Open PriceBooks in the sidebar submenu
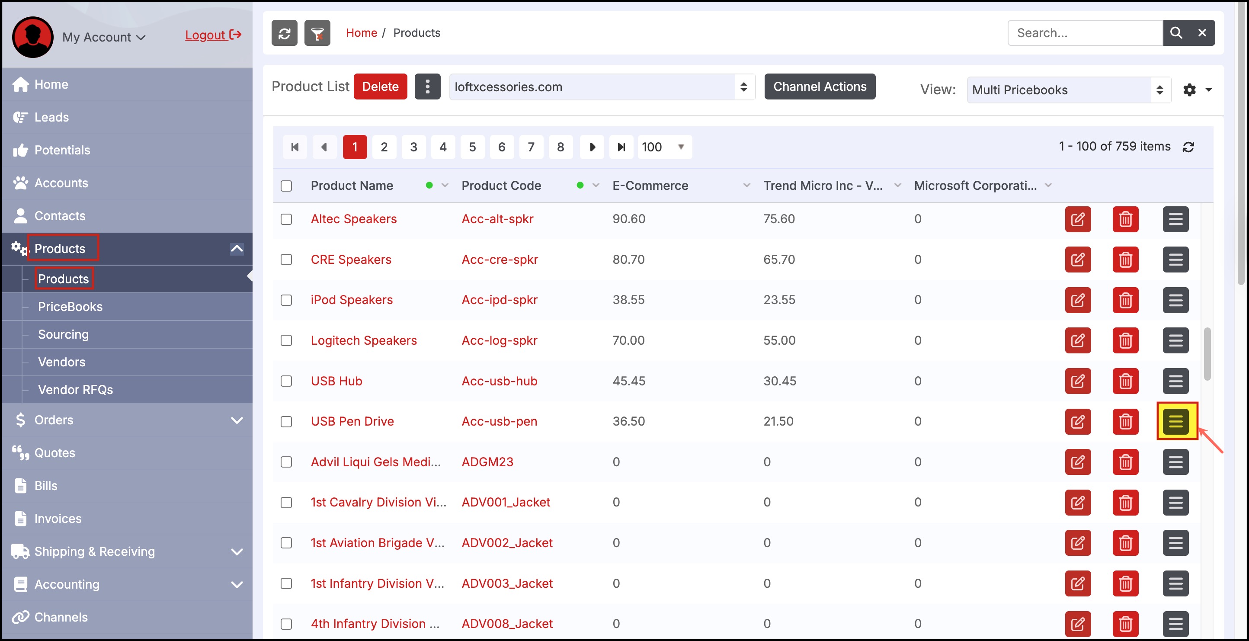 pos(70,306)
